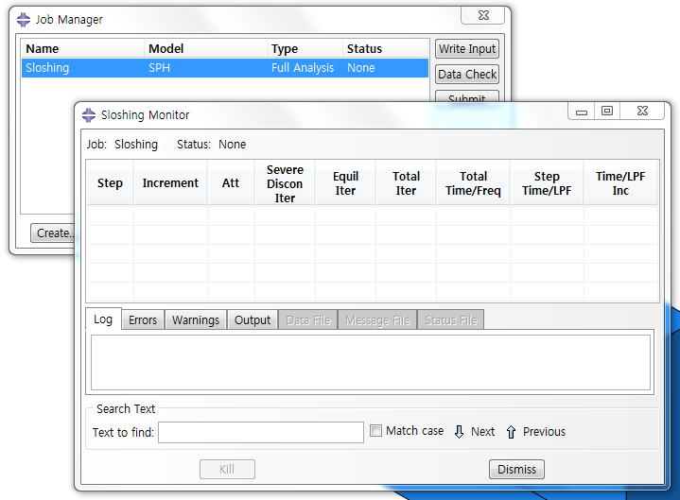Click the Increment column header
Image resolution: width=680 pixels, height=500 pixels.
tap(170, 182)
